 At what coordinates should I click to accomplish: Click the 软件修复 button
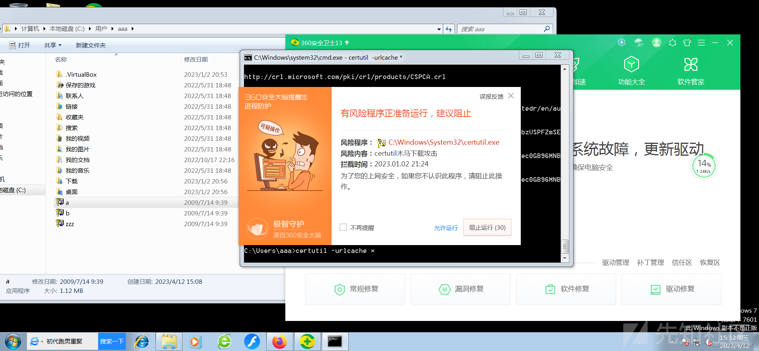coord(566,289)
